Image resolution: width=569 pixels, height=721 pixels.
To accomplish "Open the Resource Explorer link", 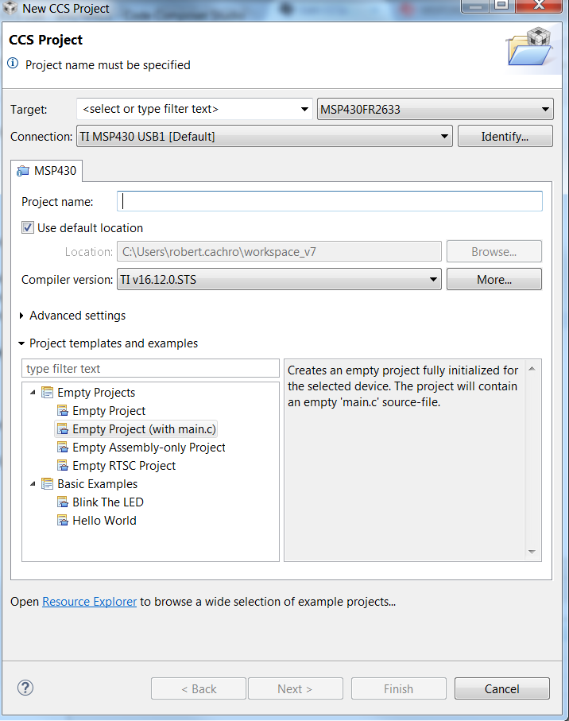I will coord(89,602).
